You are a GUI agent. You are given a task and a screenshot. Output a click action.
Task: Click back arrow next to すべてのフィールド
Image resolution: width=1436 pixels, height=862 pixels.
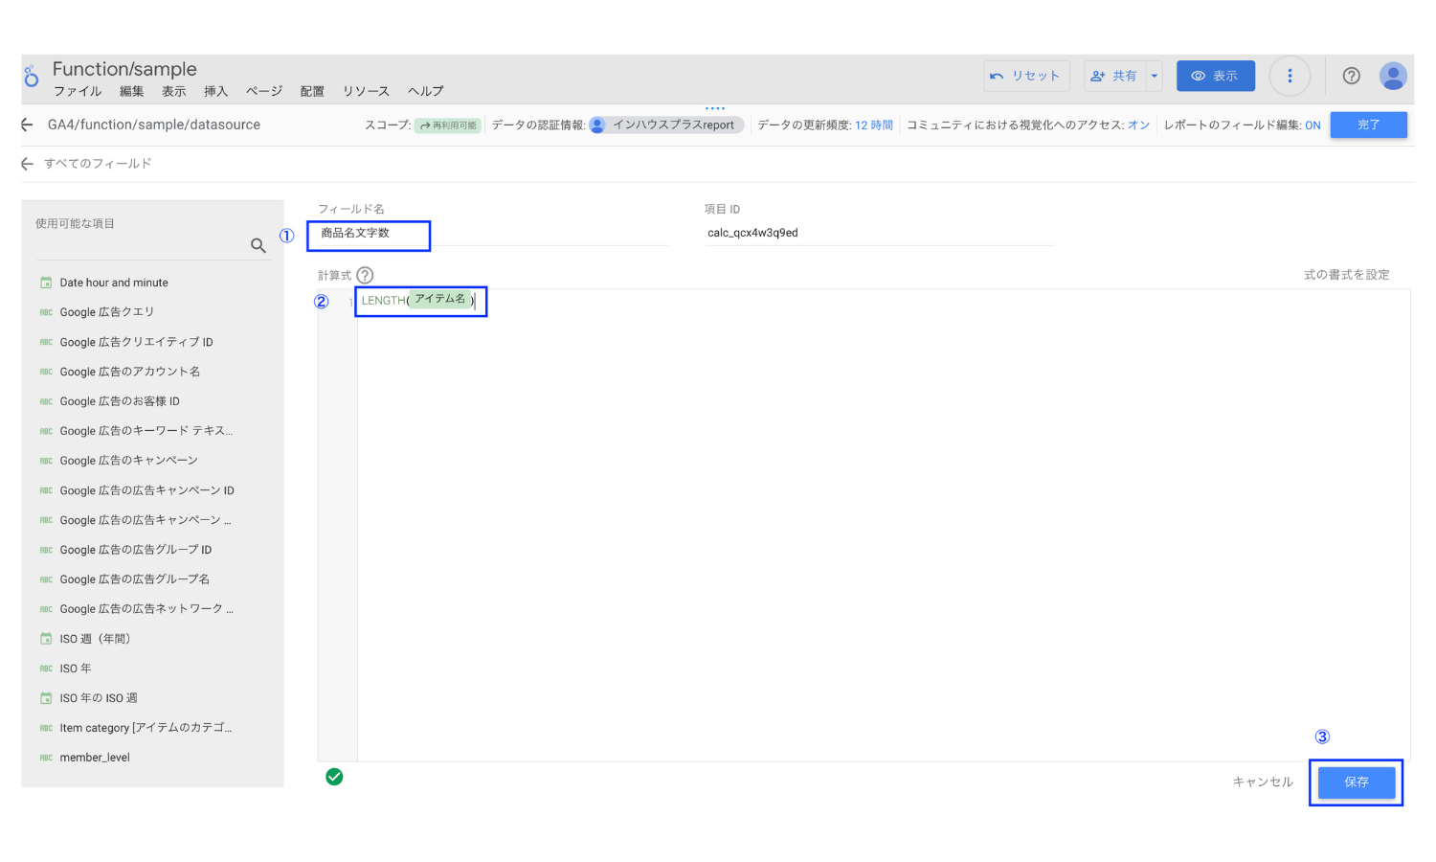(x=27, y=164)
